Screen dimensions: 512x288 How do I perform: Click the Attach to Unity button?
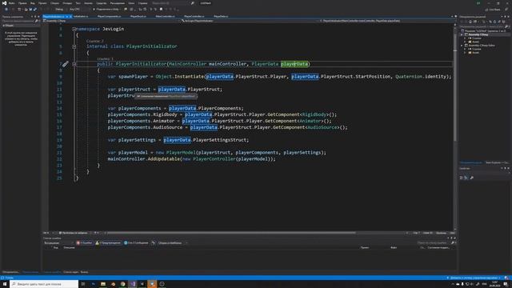coord(106,10)
